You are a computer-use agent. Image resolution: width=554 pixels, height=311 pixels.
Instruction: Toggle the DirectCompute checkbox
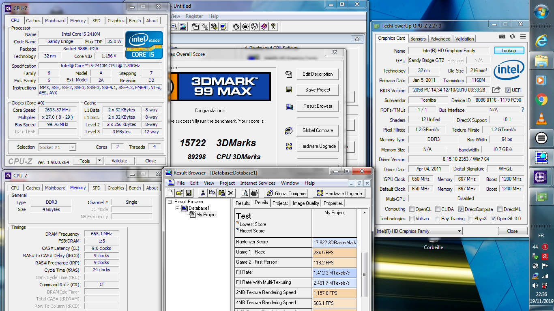pos(461,209)
